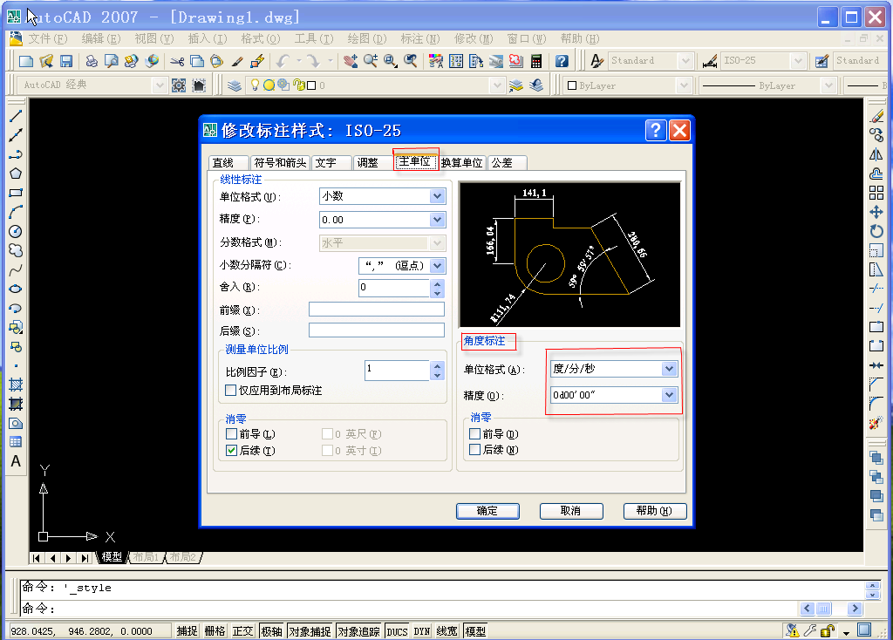The width and height of the screenshot is (893, 640).
Task: Click the 后缀(S) input field
Action: point(377,330)
